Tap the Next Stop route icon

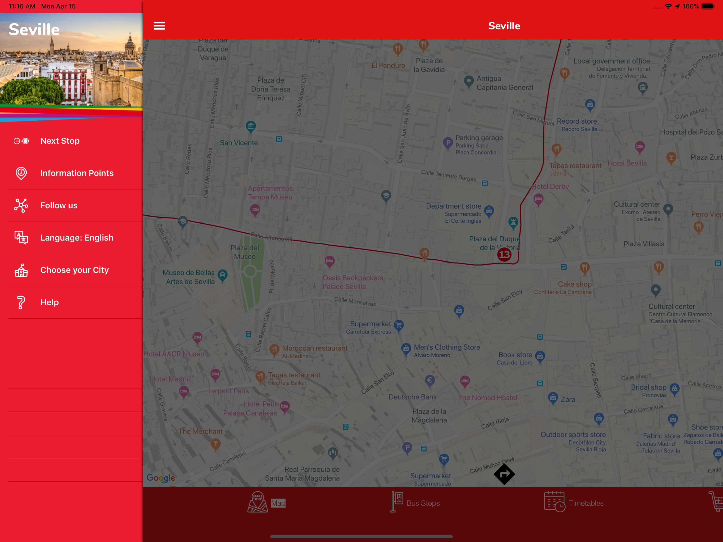point(21,141)
